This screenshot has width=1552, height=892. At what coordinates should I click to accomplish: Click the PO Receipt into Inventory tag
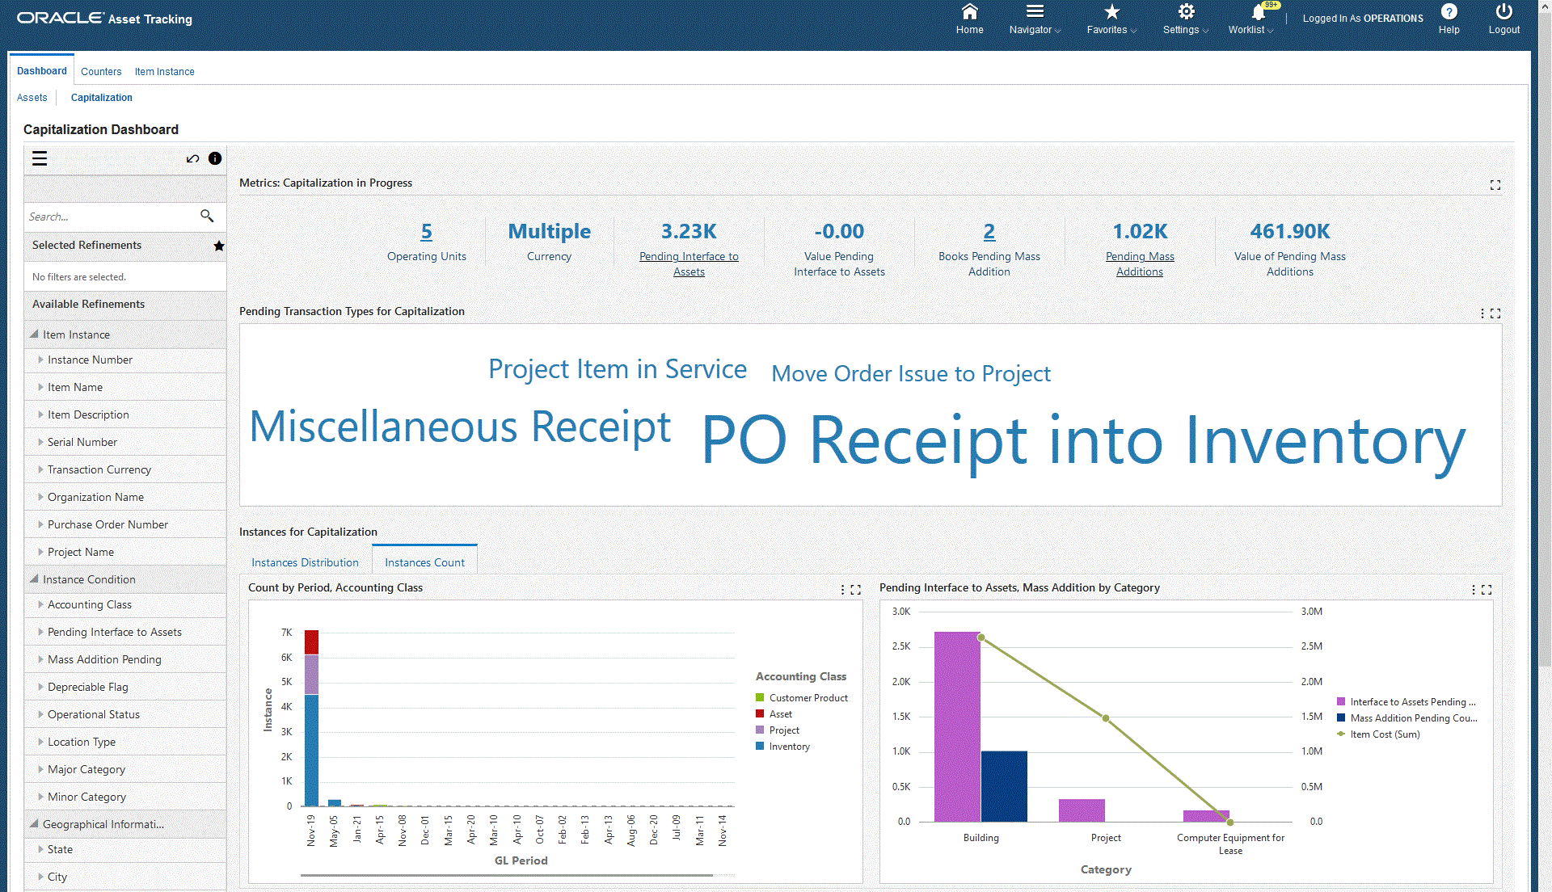pyautogui.click(x=1083, y=441)
